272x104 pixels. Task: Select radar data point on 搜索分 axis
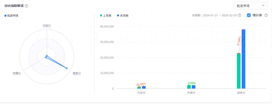(x=66, y=68)
